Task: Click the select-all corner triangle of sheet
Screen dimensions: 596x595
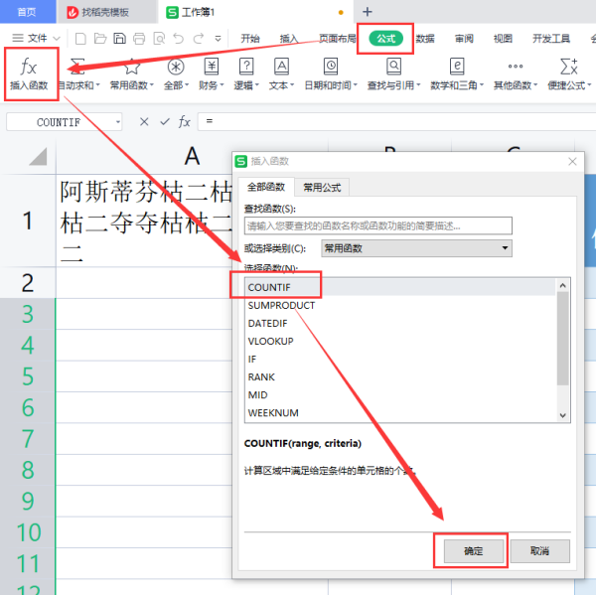Action: (x=38, y=156)
